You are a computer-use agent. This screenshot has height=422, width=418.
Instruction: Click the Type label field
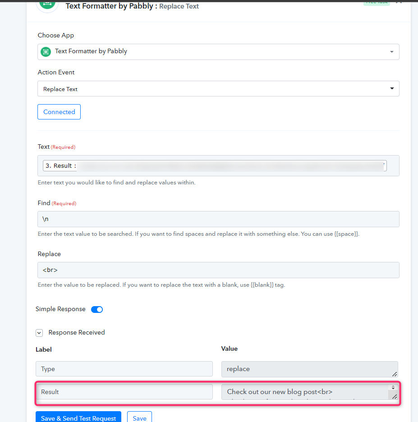(124, 369)
